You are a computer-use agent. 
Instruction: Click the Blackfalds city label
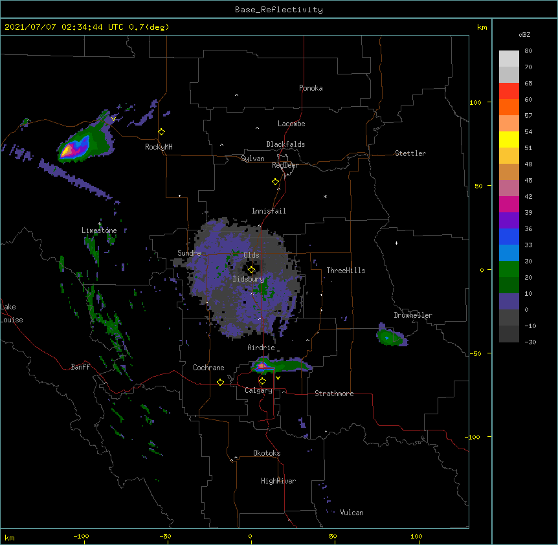(285, 144)
